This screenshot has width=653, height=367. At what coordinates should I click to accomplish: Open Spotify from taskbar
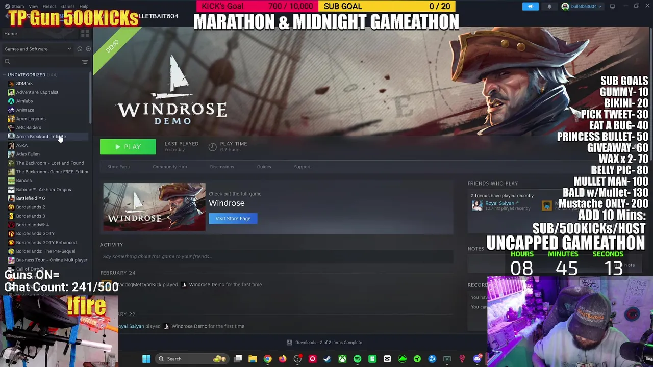click(357, 359)
